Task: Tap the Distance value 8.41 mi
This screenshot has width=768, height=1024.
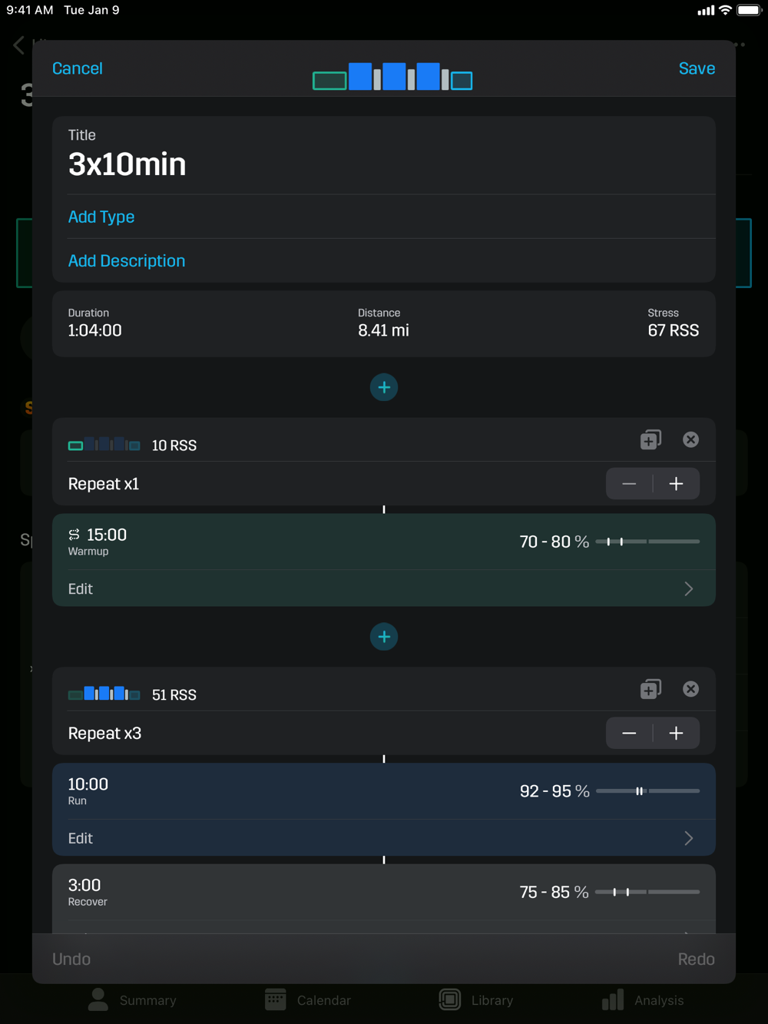Action: [383, 330]
